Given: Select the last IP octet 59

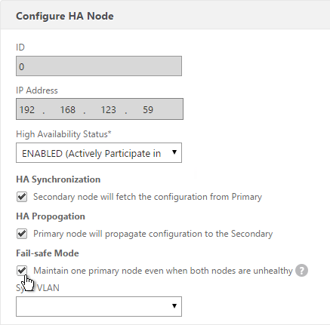Looking at the screenshot, I should tap(148, 110).
